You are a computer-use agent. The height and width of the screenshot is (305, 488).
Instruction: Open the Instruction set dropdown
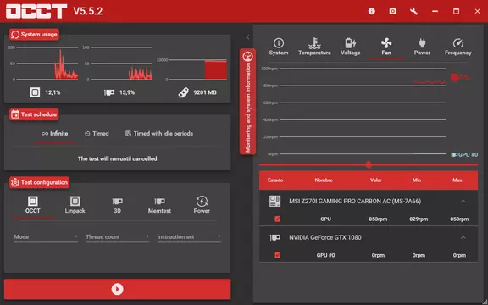click(x=189, y=237)
